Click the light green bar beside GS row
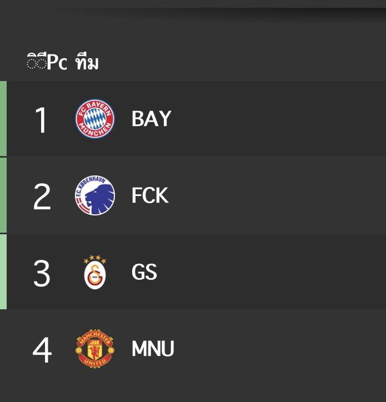The height and width of the screenshot is (402, 386). pos(3,272)
